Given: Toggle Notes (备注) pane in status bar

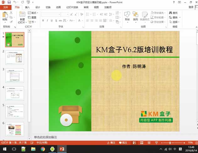Looking at the screenshot, I should (x=111, y=143).
